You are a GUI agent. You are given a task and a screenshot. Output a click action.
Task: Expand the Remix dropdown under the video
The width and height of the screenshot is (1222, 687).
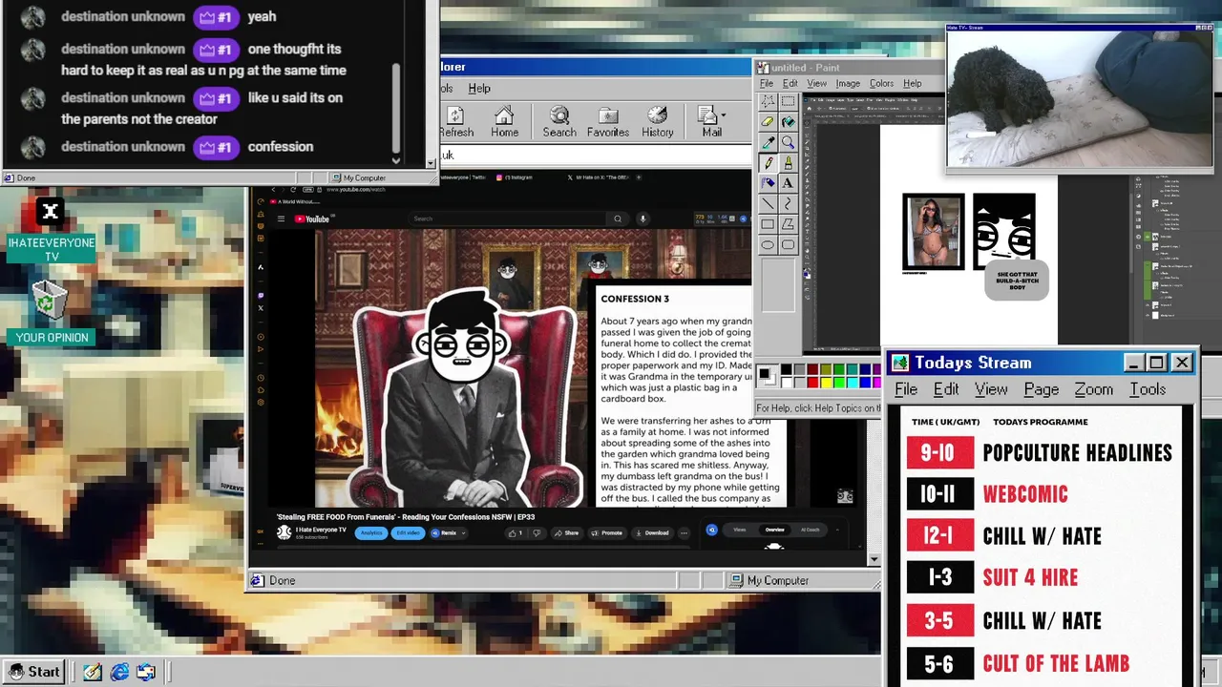(x=463, y=533)
